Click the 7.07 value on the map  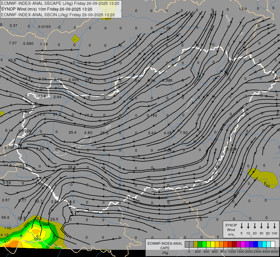click(13, 43)
